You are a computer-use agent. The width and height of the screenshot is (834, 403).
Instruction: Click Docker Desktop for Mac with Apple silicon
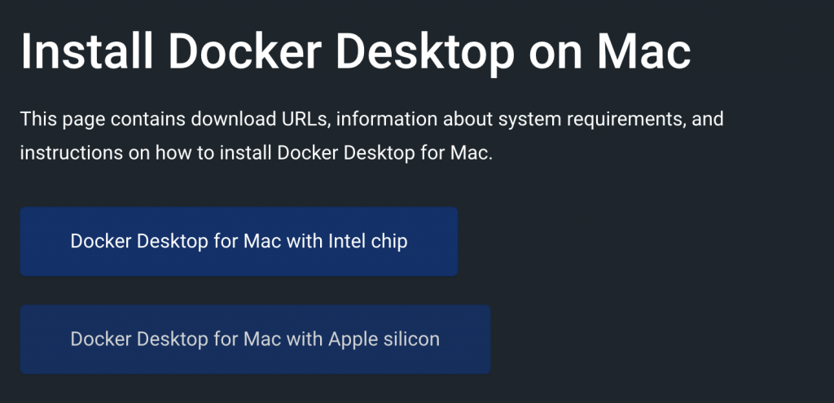coord(255,339)
